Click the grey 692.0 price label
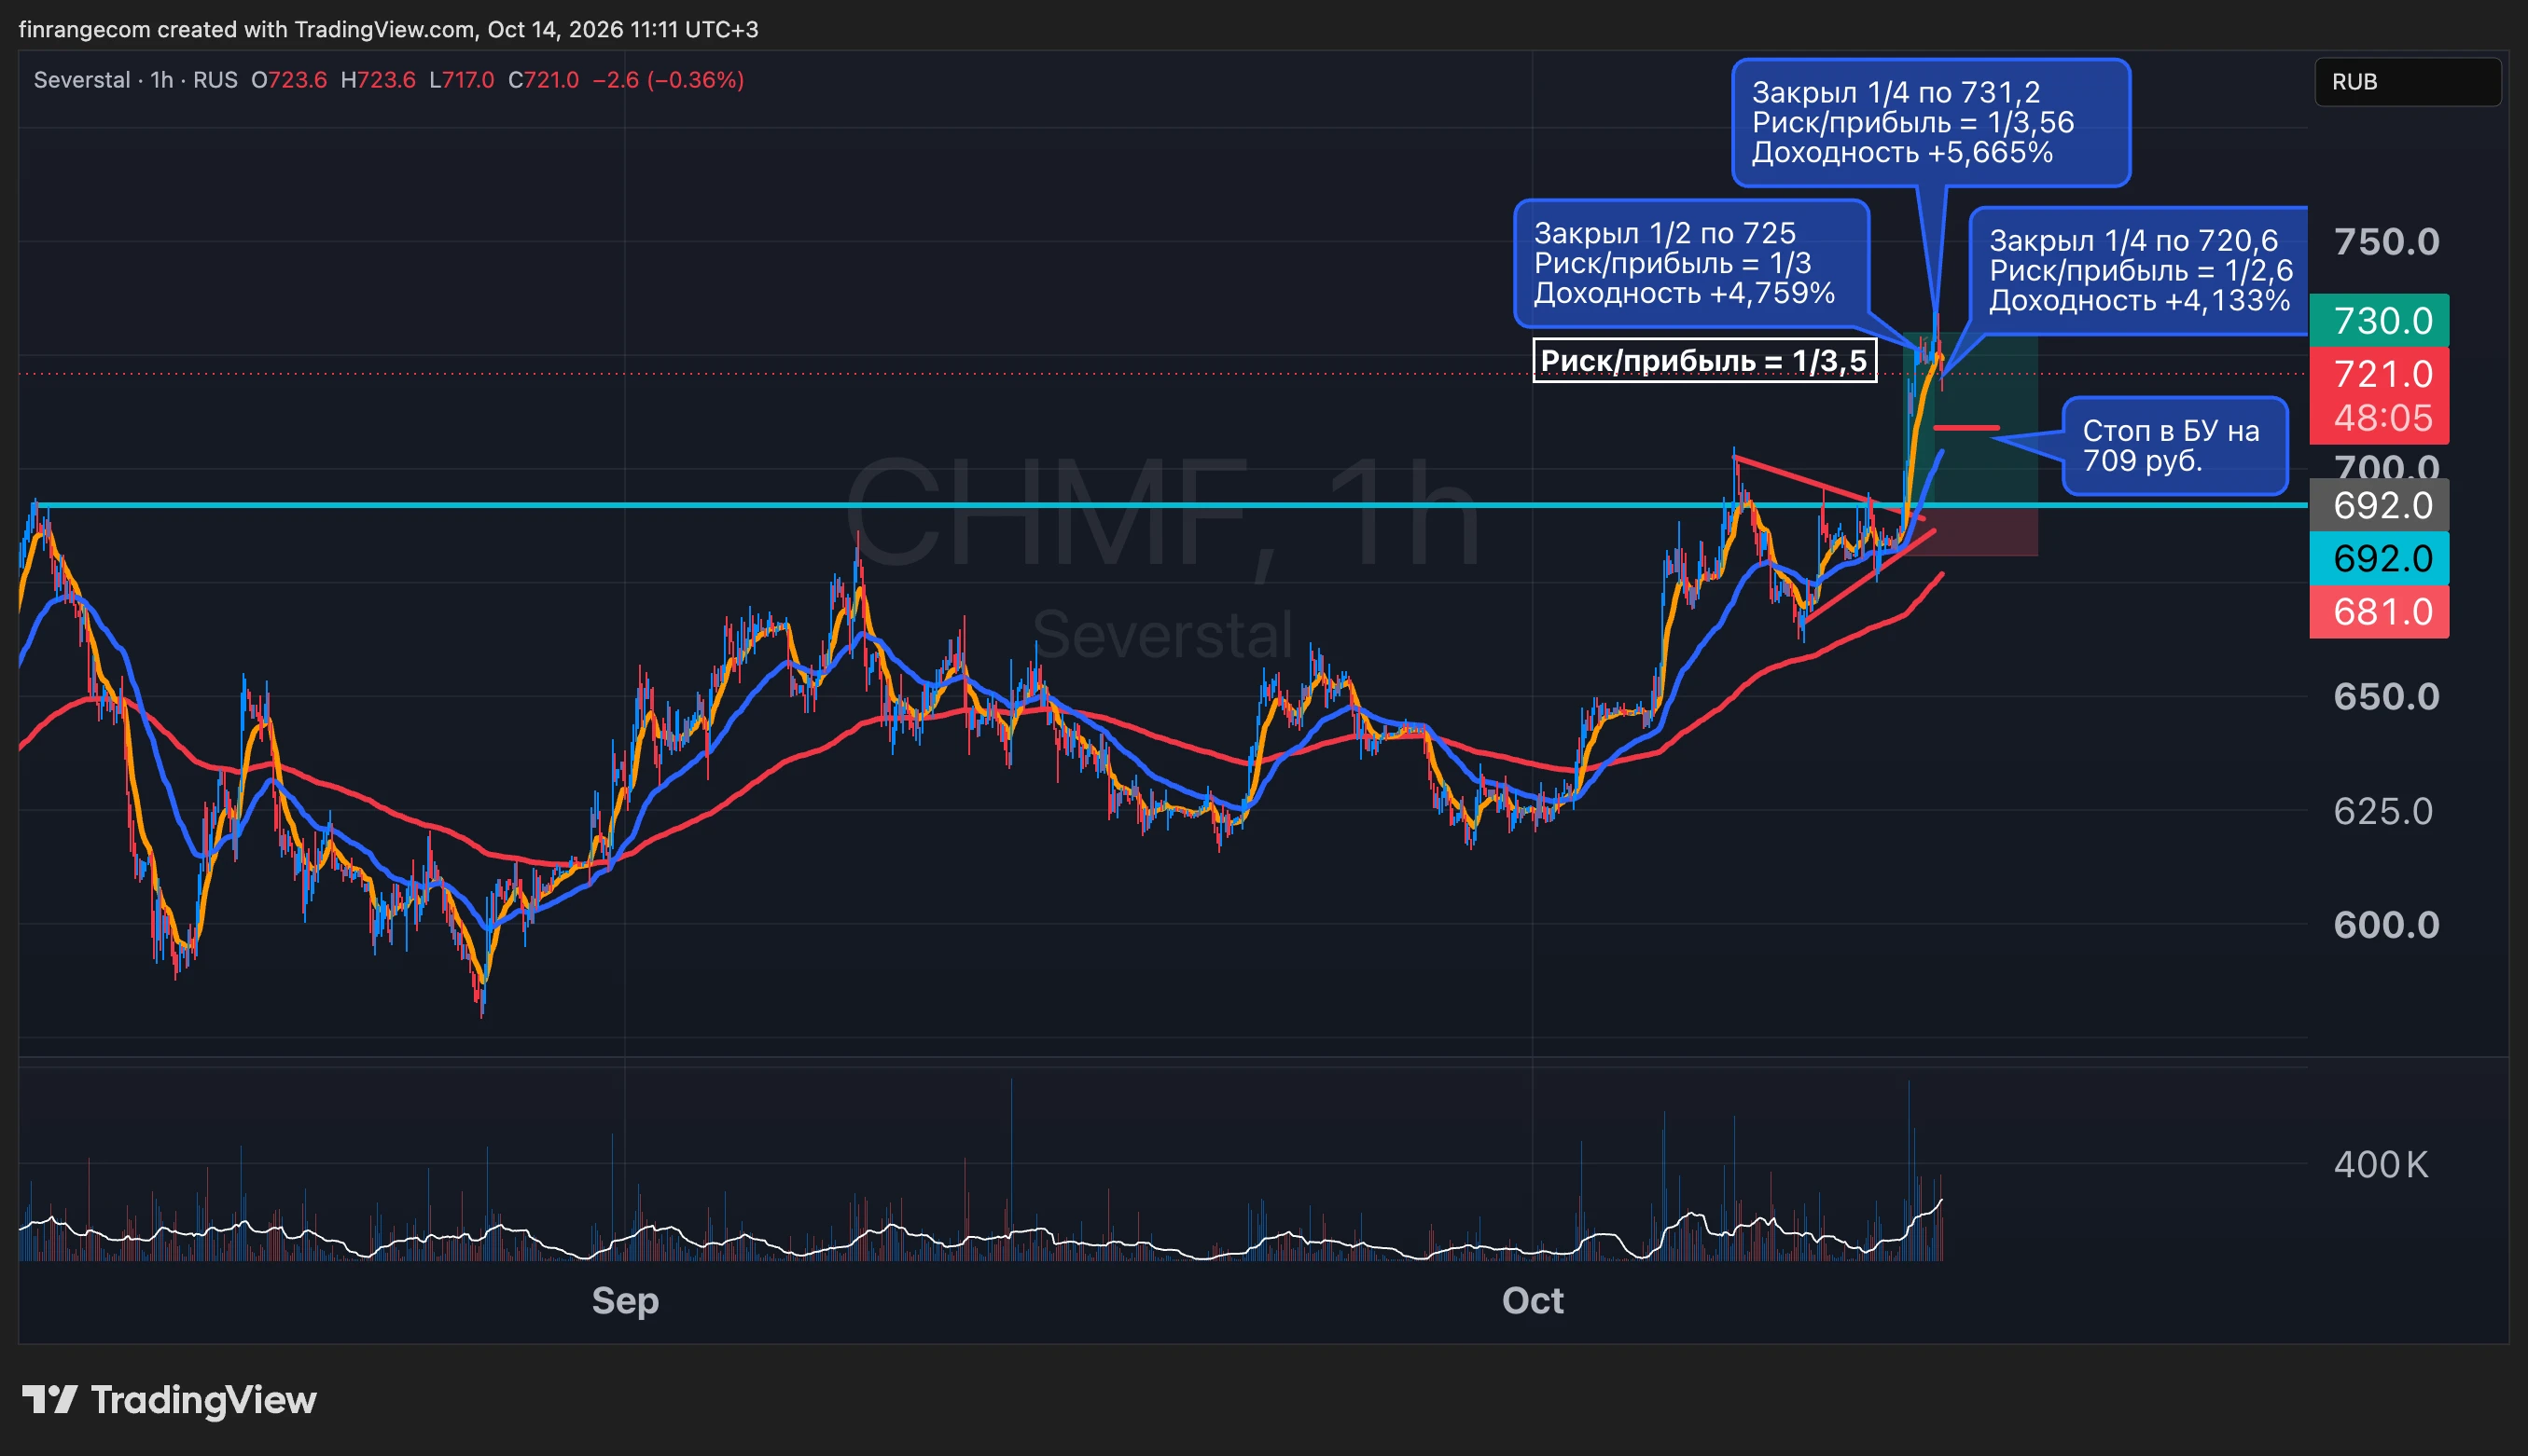Image resolution: width=2528 pixels, height=1456 pixels. 2379,505
